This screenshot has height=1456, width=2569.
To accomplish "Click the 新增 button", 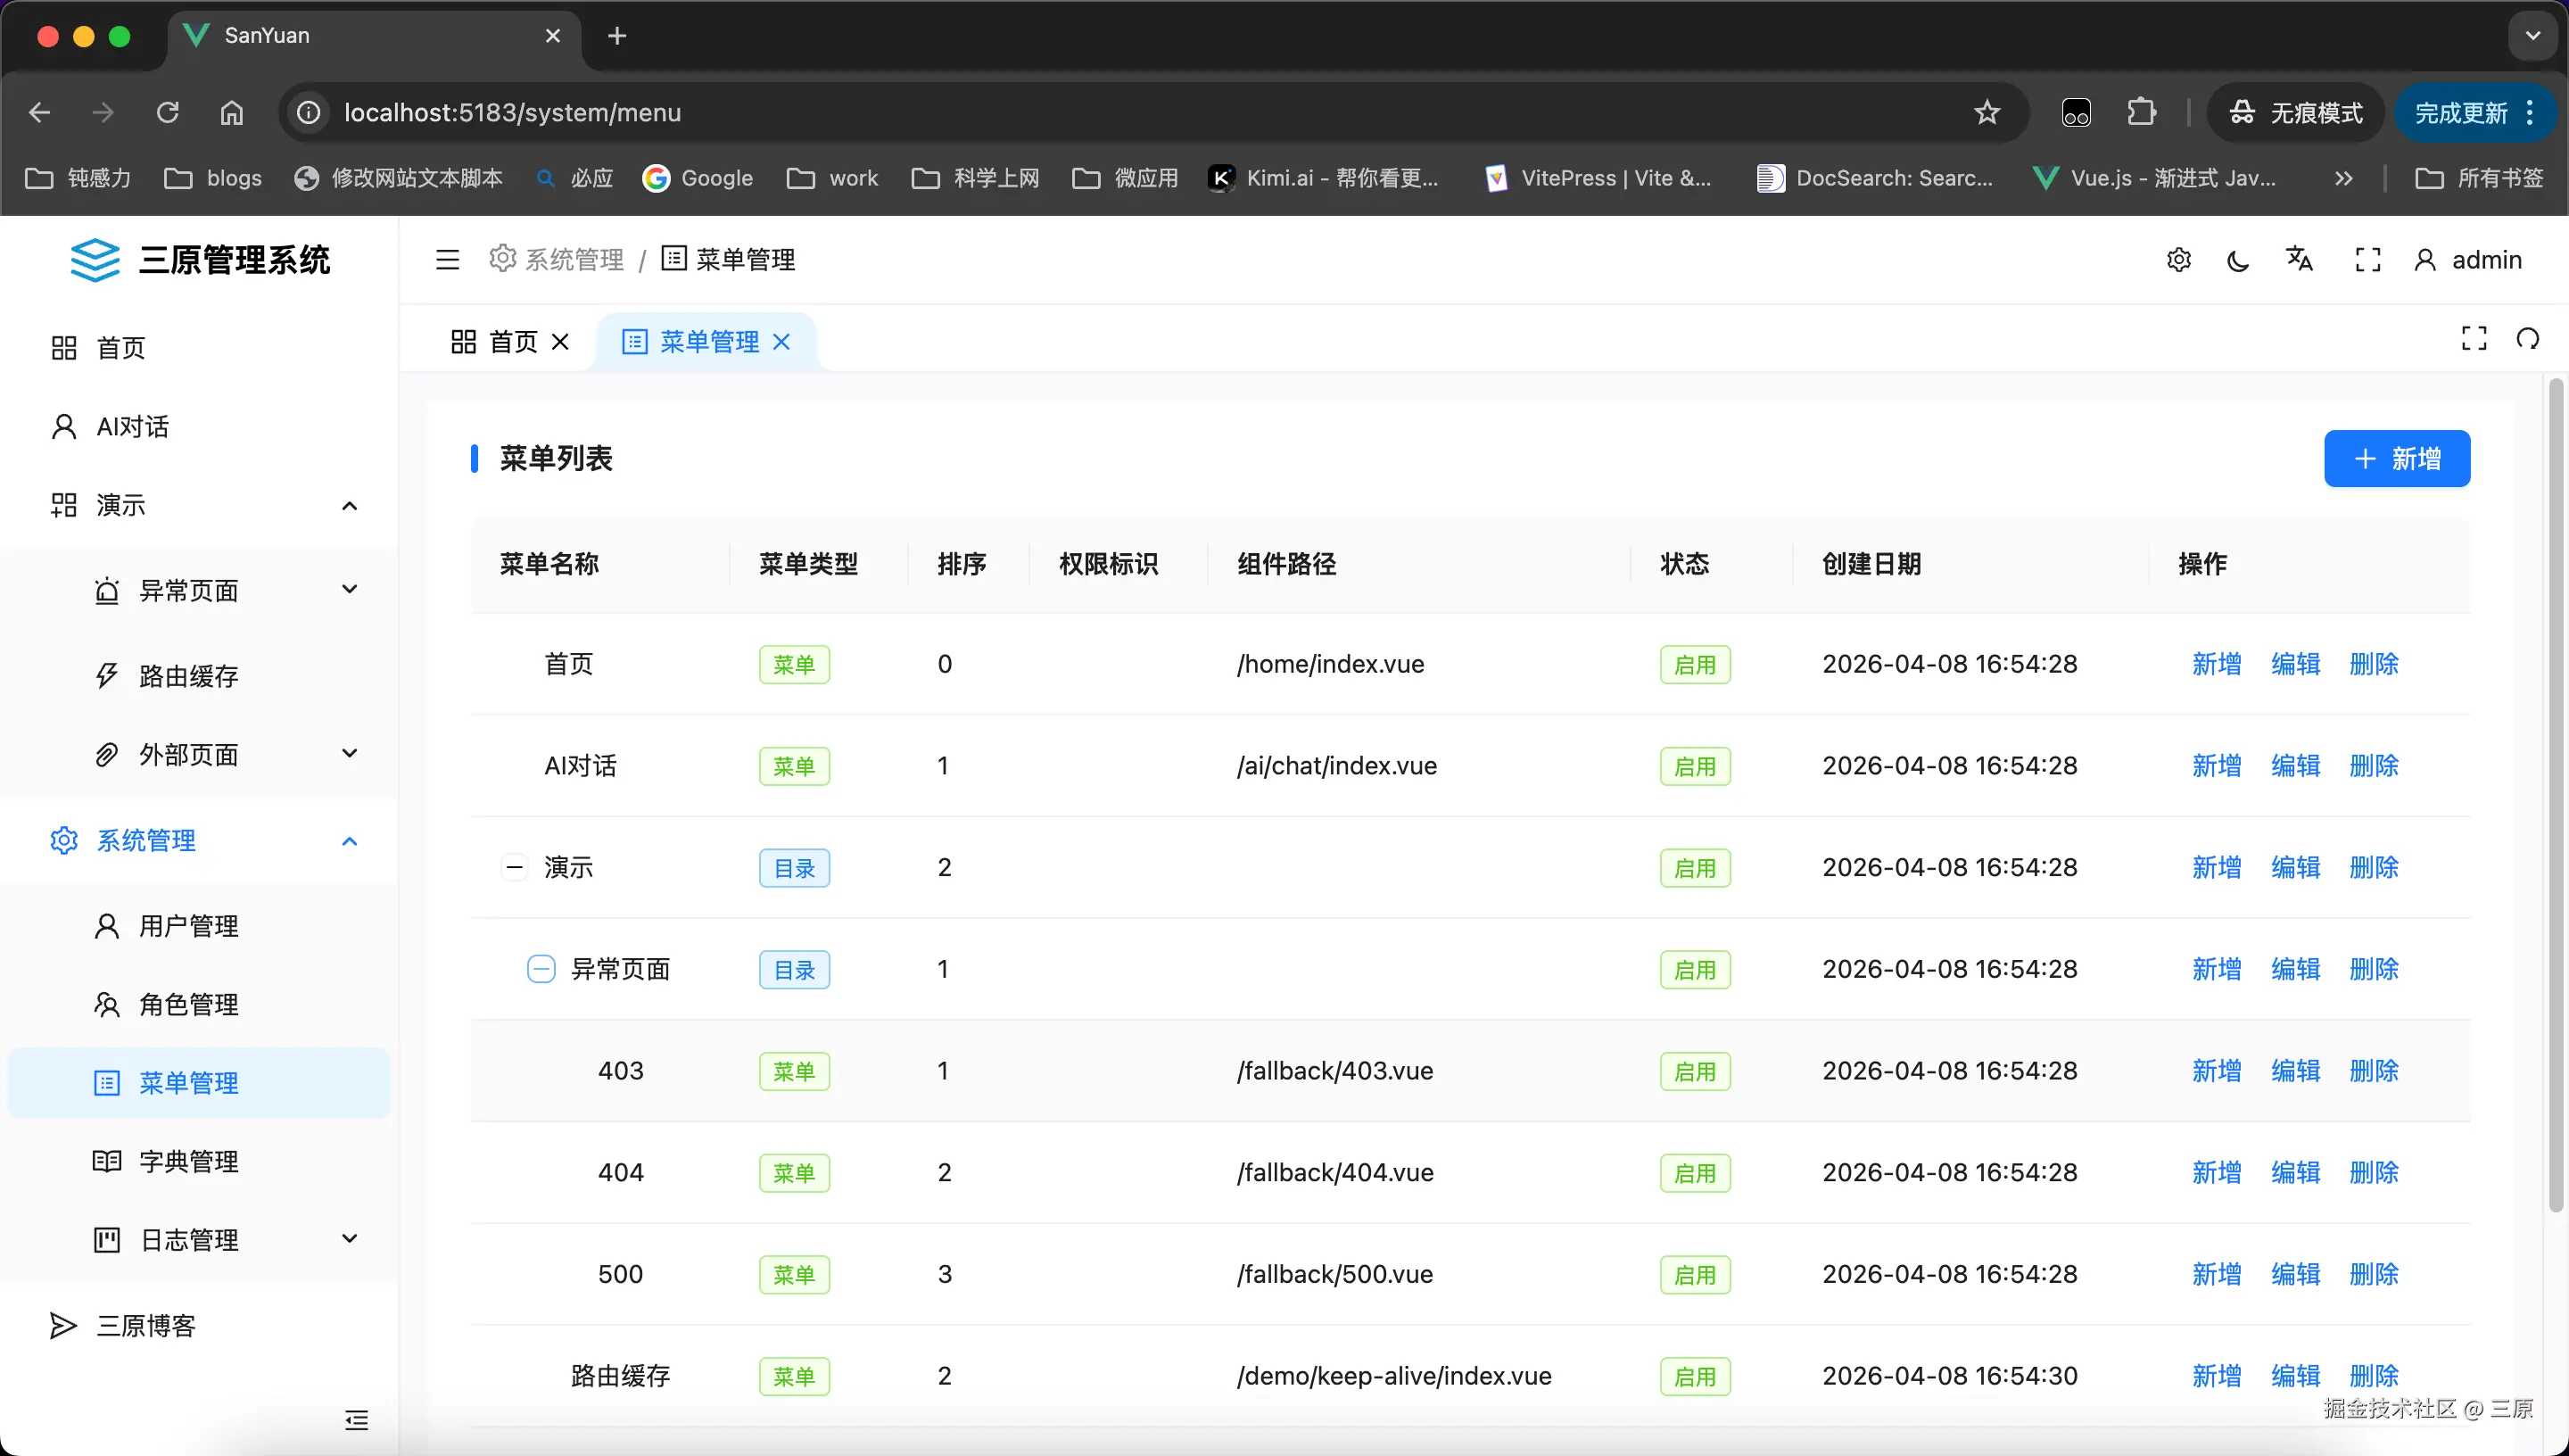I will 2396,458.
